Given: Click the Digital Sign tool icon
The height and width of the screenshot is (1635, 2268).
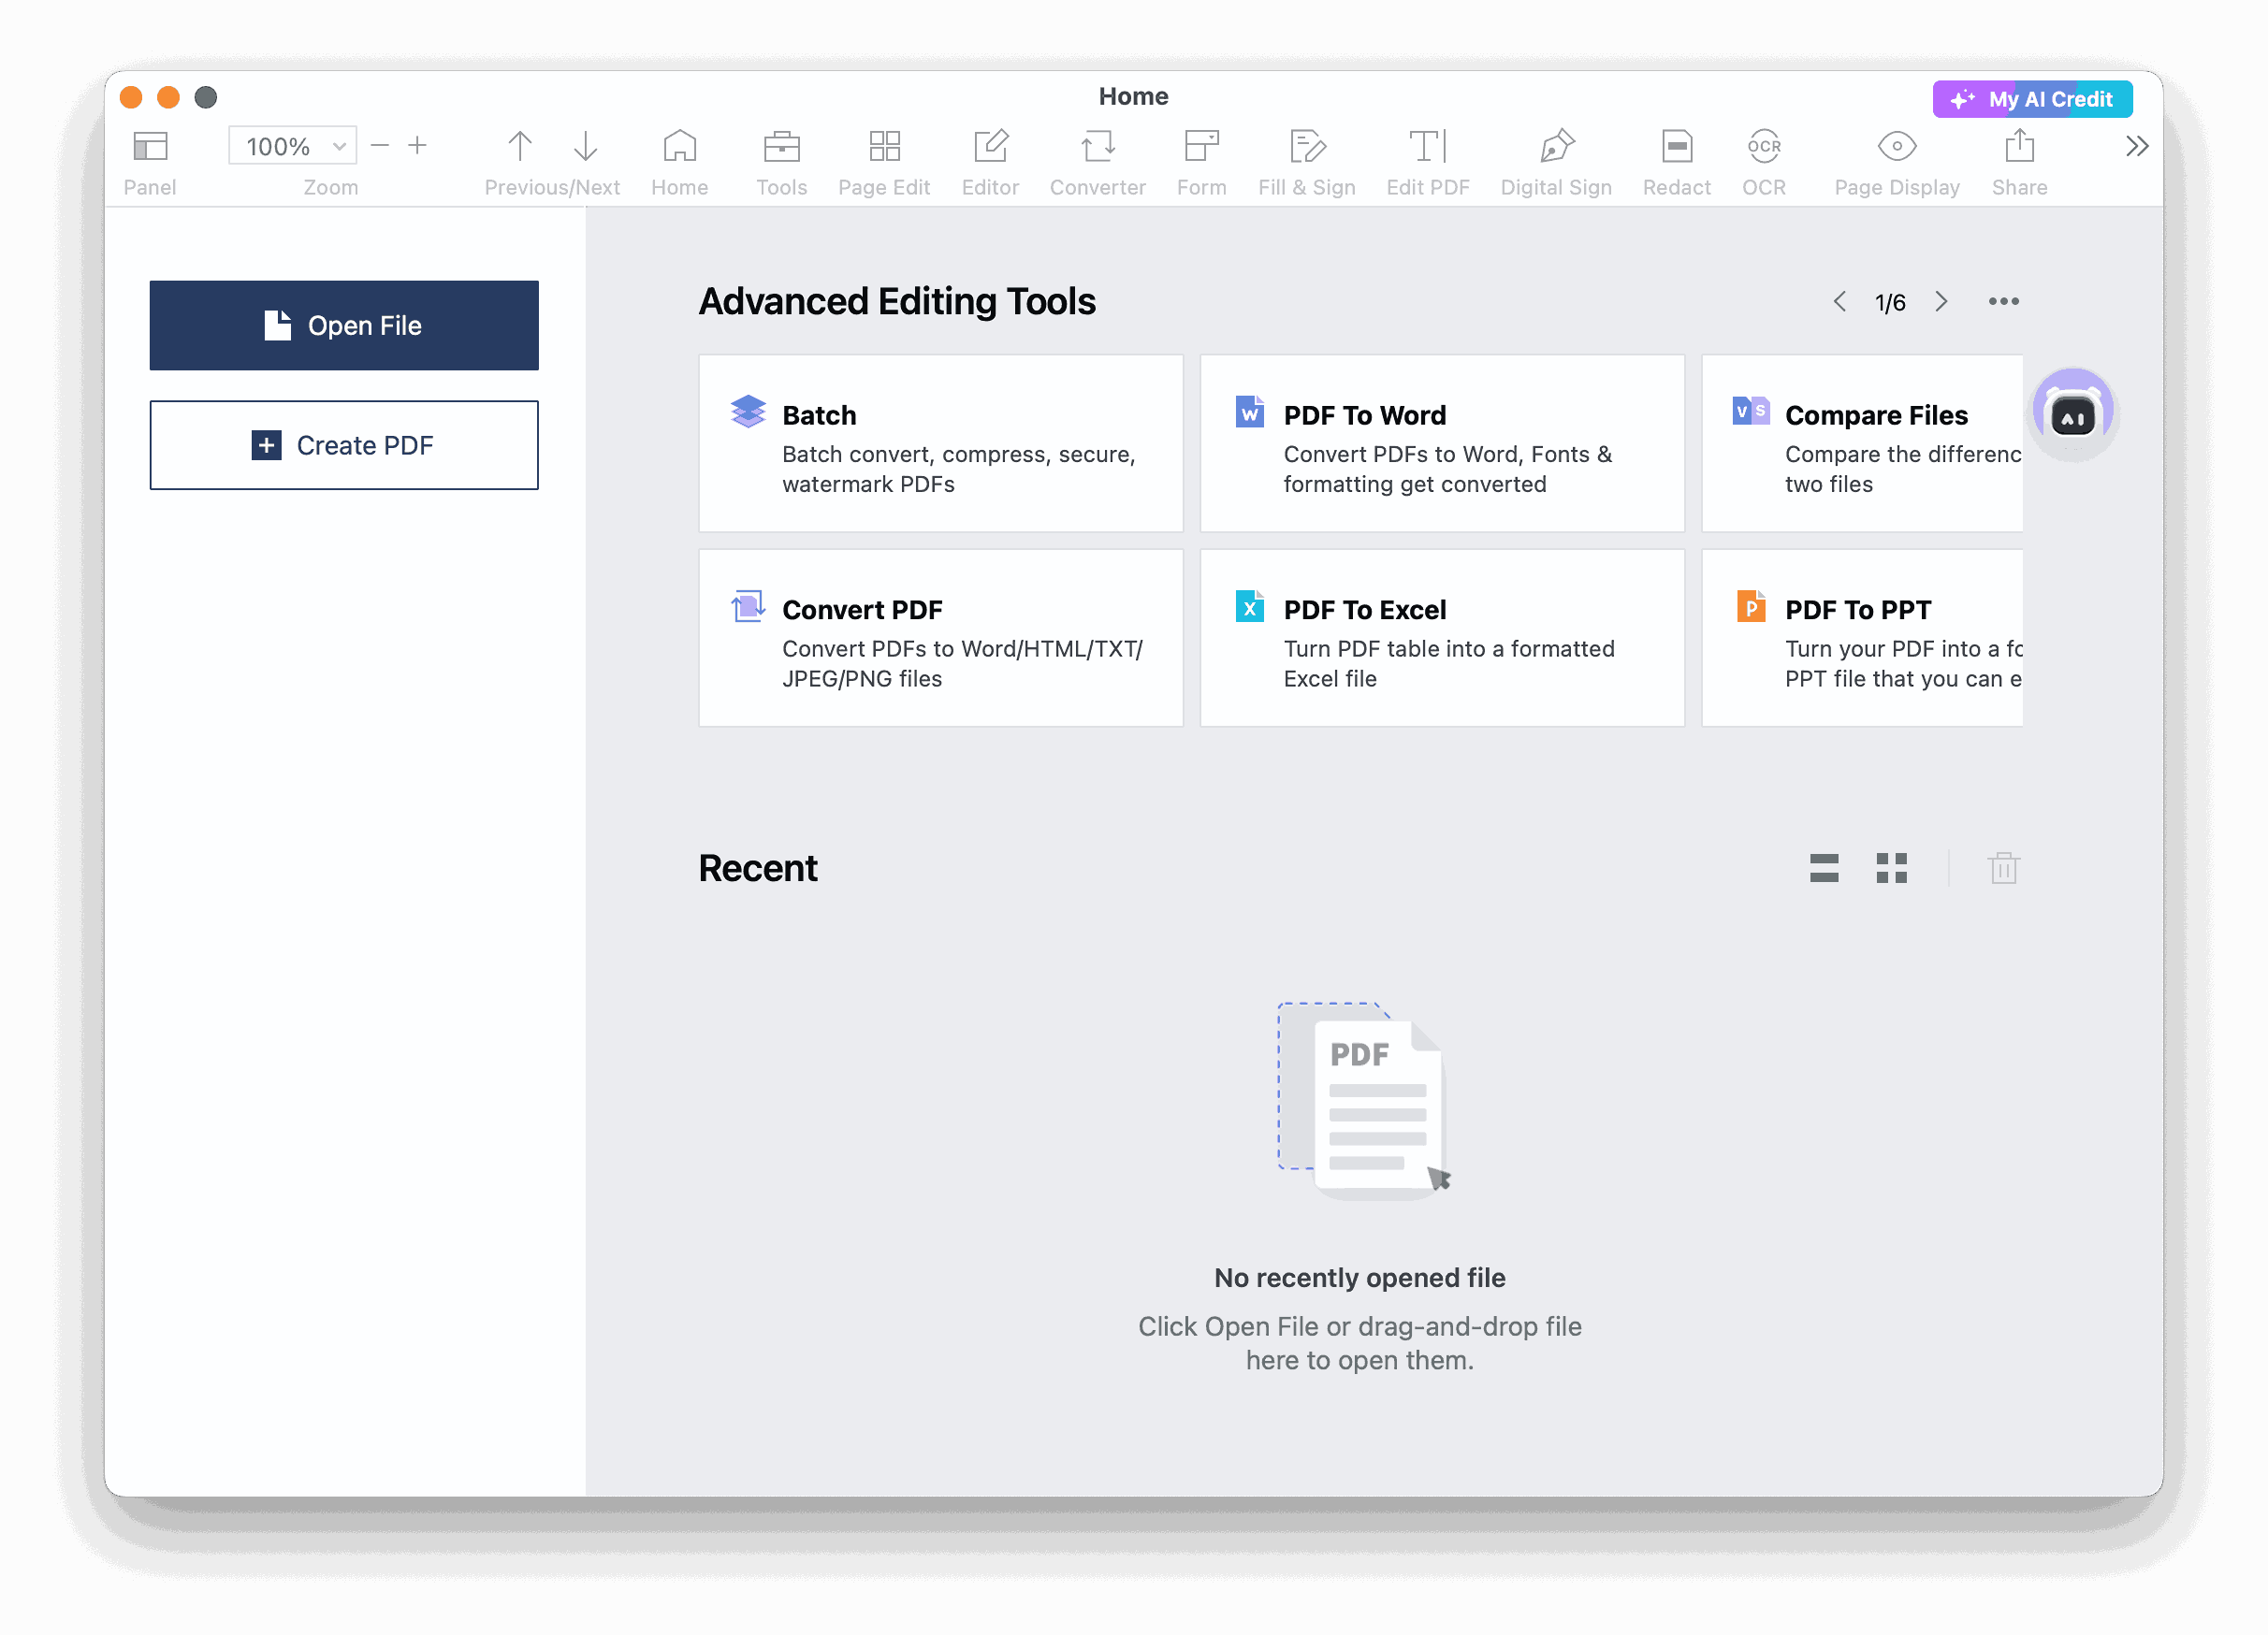Looking at the screenshot, I should pyautogui.click(x=1557, y=148).
